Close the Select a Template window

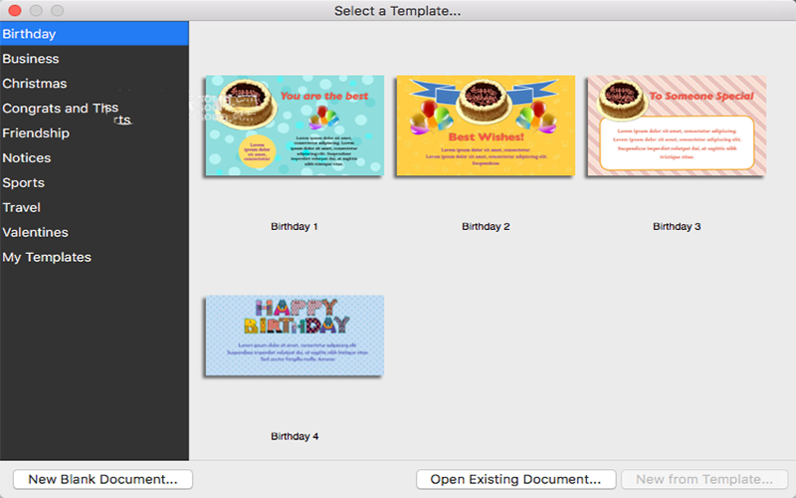click(x=15, y=10)
